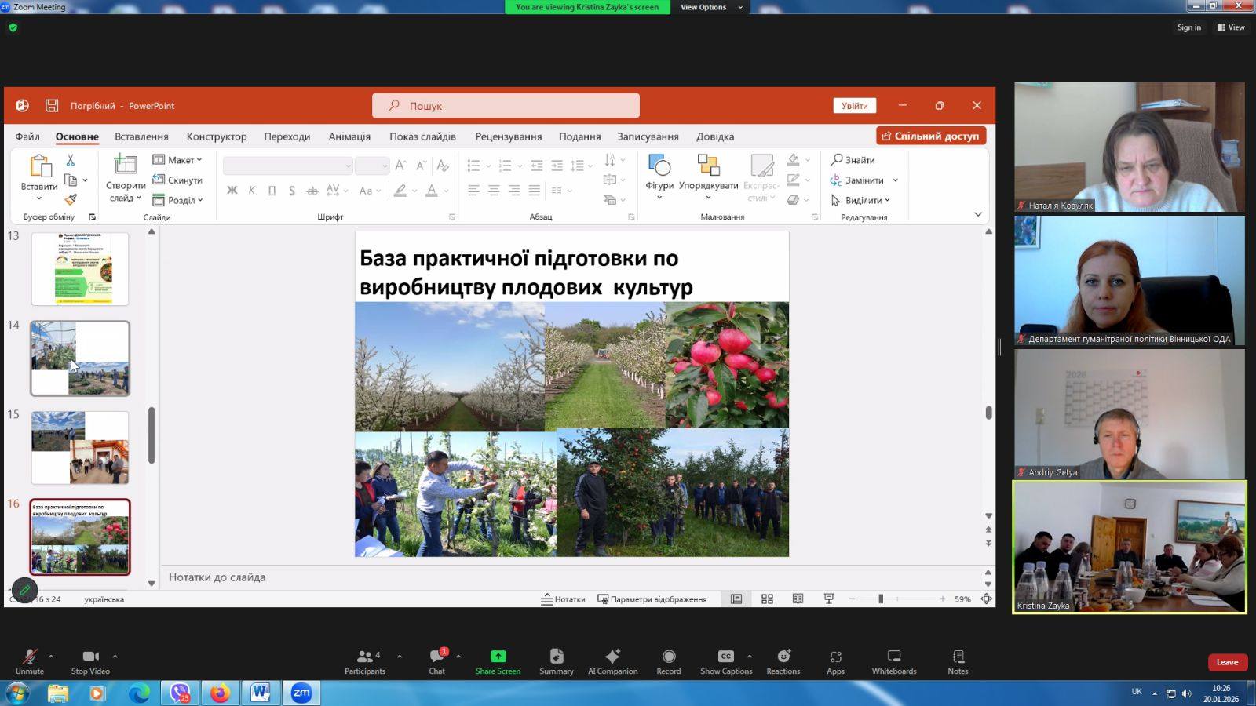
Task: Open the Participants options arrow
Action: (x=400, y=656)
